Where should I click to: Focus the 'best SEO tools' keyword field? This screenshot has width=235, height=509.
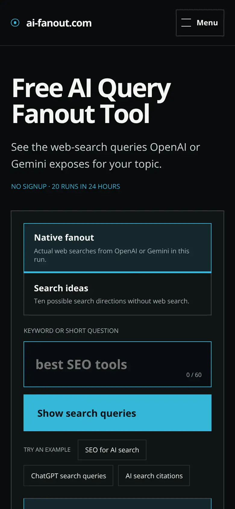pyautogui.click(x=117, y=364)
